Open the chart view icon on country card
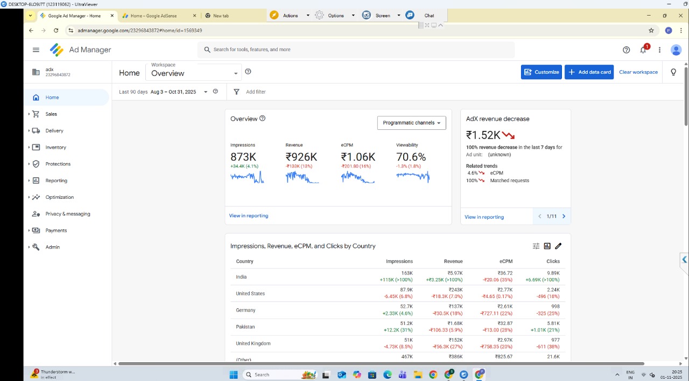The width and height of the screenshot is (689, 381). [x=547, y=246]
